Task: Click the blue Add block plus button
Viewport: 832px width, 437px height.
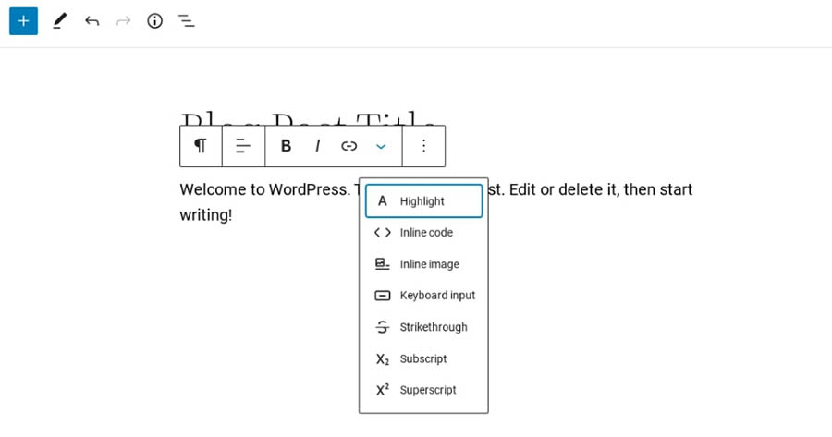Action: pyautogui.click(x=23, y=20)
